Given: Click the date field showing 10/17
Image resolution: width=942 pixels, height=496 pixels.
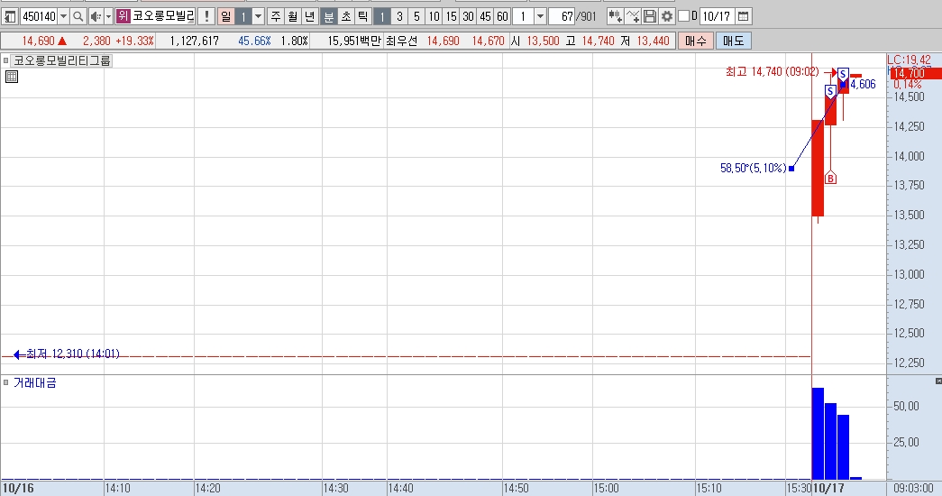Looking at the screenshot, I should coord(717,16).
